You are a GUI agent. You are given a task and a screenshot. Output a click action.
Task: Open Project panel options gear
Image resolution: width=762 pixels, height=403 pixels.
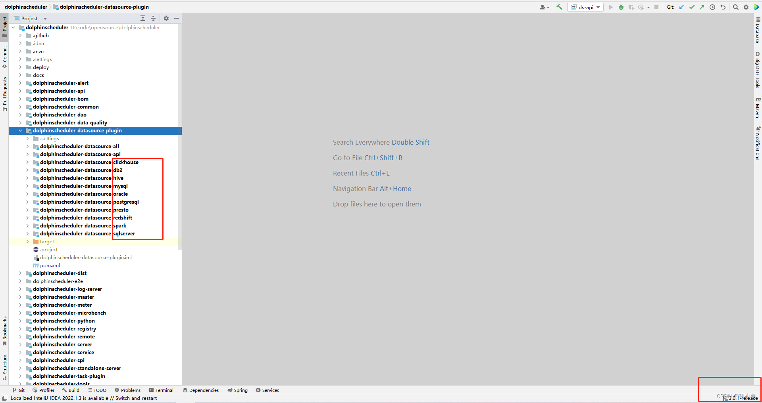[166, 18]
